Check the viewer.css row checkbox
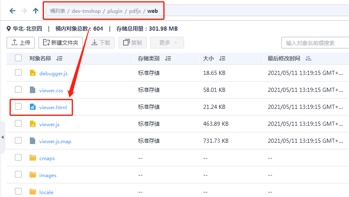 click(18, 89)
